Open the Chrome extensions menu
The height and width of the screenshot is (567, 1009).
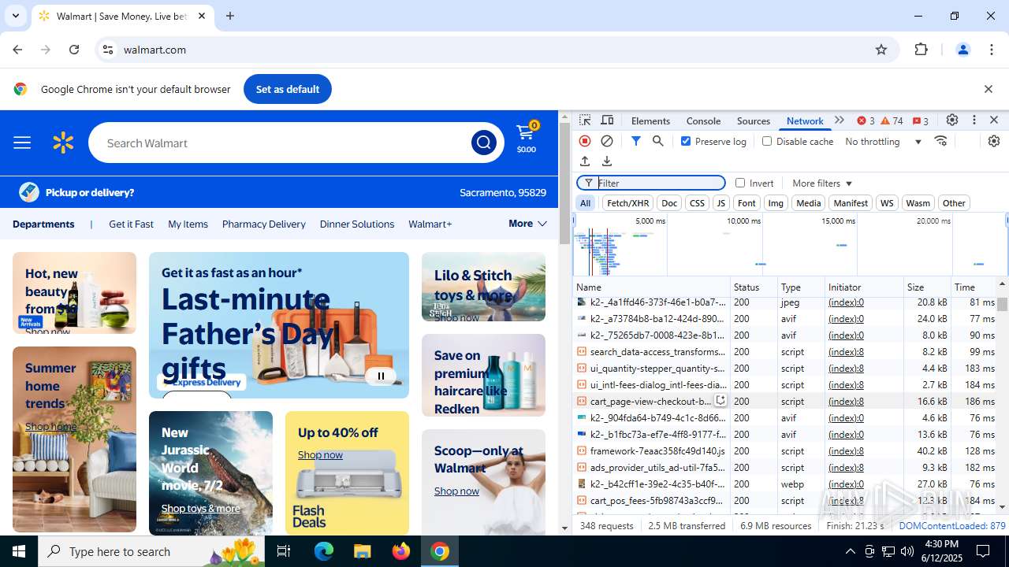click(922, 50)
